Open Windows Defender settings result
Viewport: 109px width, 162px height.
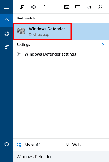point(61,54)
